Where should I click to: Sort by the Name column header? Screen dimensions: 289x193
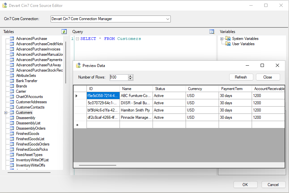tap(136, 89)
